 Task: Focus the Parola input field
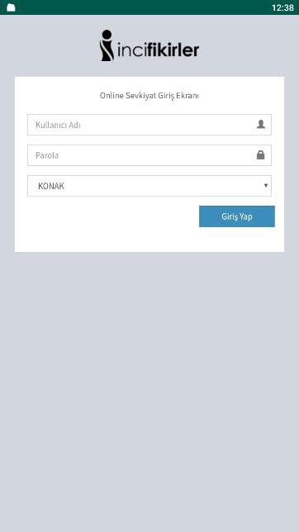click(x=149, y=155)
